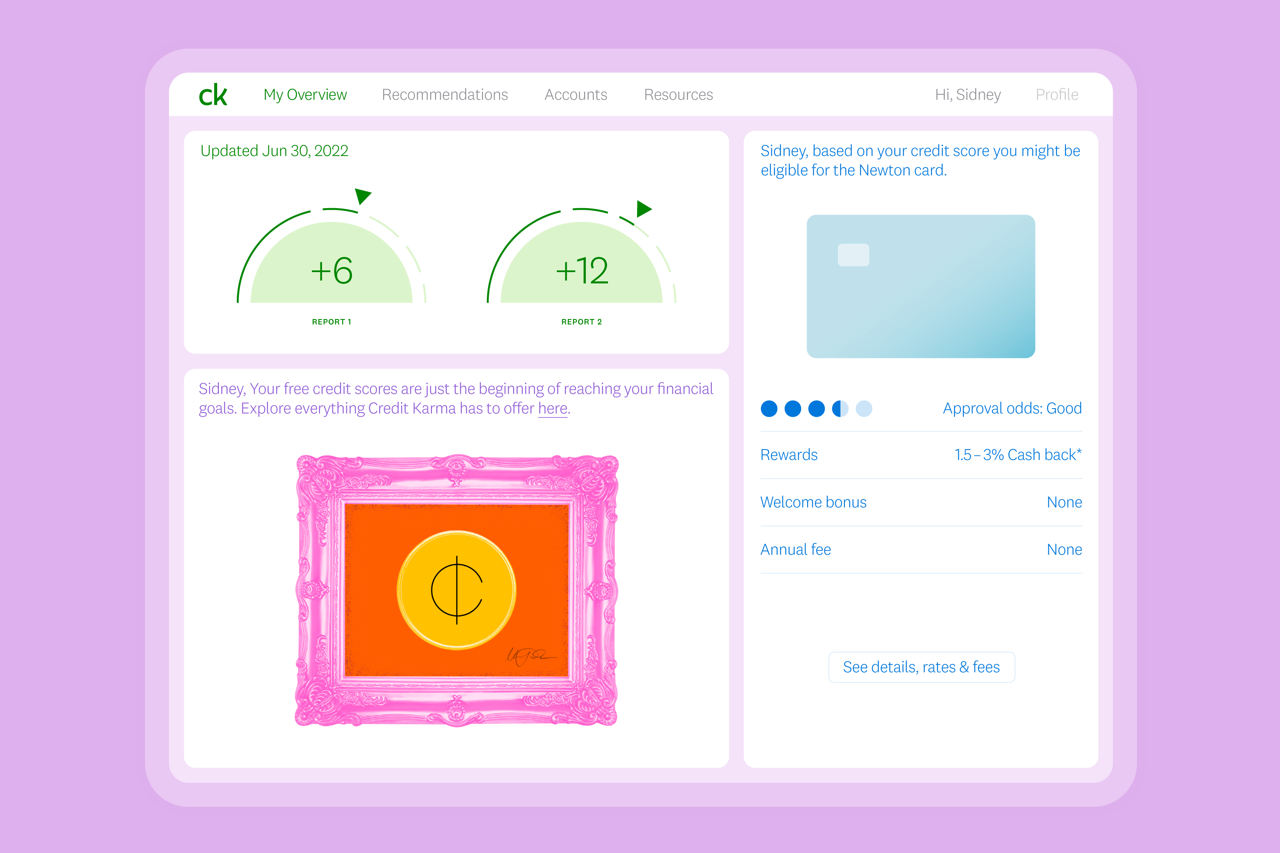This screenshot has width=1280, height=853.
Task: Click the 1.5–3% Cash back* value
Action: coord(1018,455)
